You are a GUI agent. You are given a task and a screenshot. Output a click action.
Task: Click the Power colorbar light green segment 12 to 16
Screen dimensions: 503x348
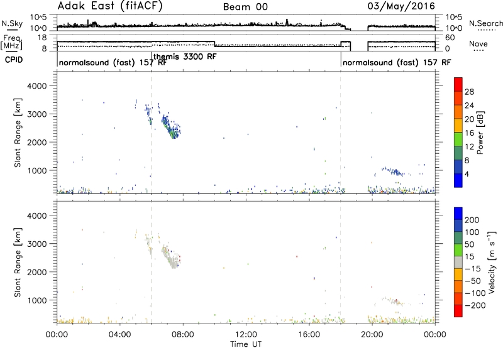pos(458,139)
